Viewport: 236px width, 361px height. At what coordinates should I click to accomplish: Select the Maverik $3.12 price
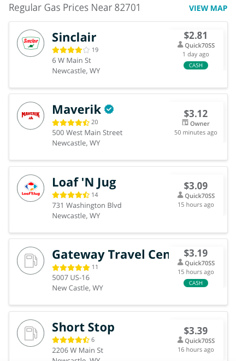(196, 114)
